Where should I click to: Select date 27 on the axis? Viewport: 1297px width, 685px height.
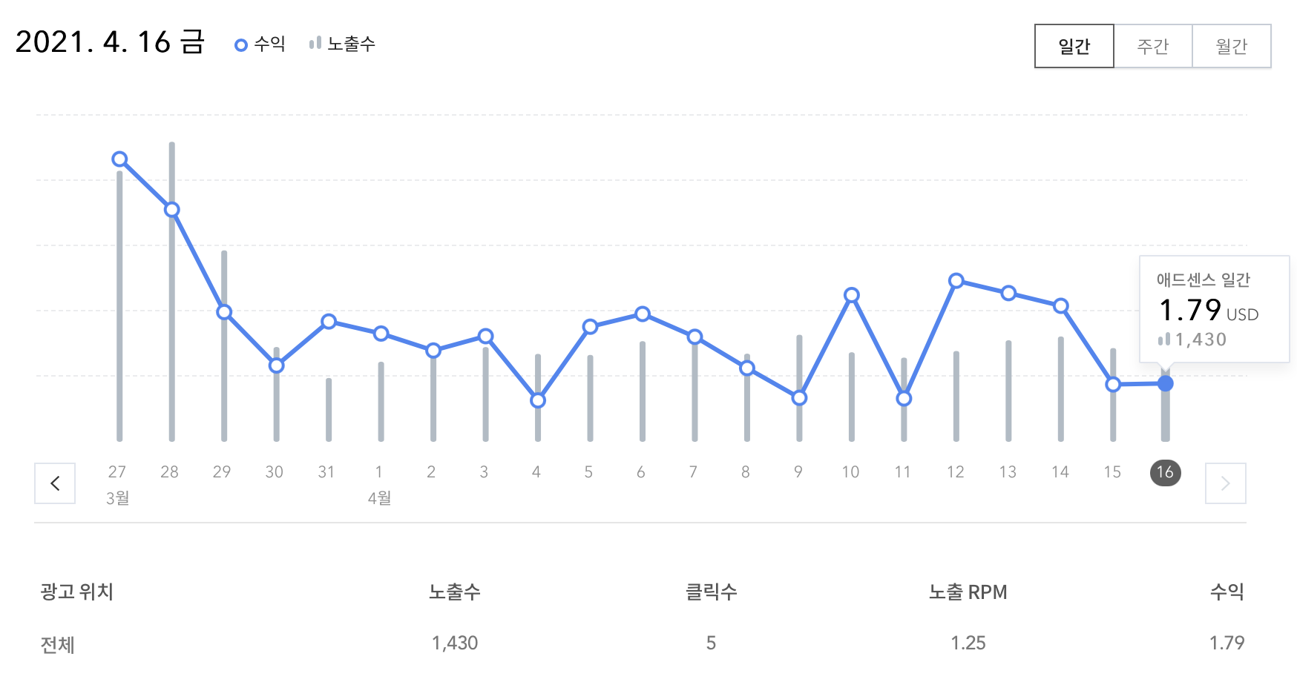click(x=117, y=472)
